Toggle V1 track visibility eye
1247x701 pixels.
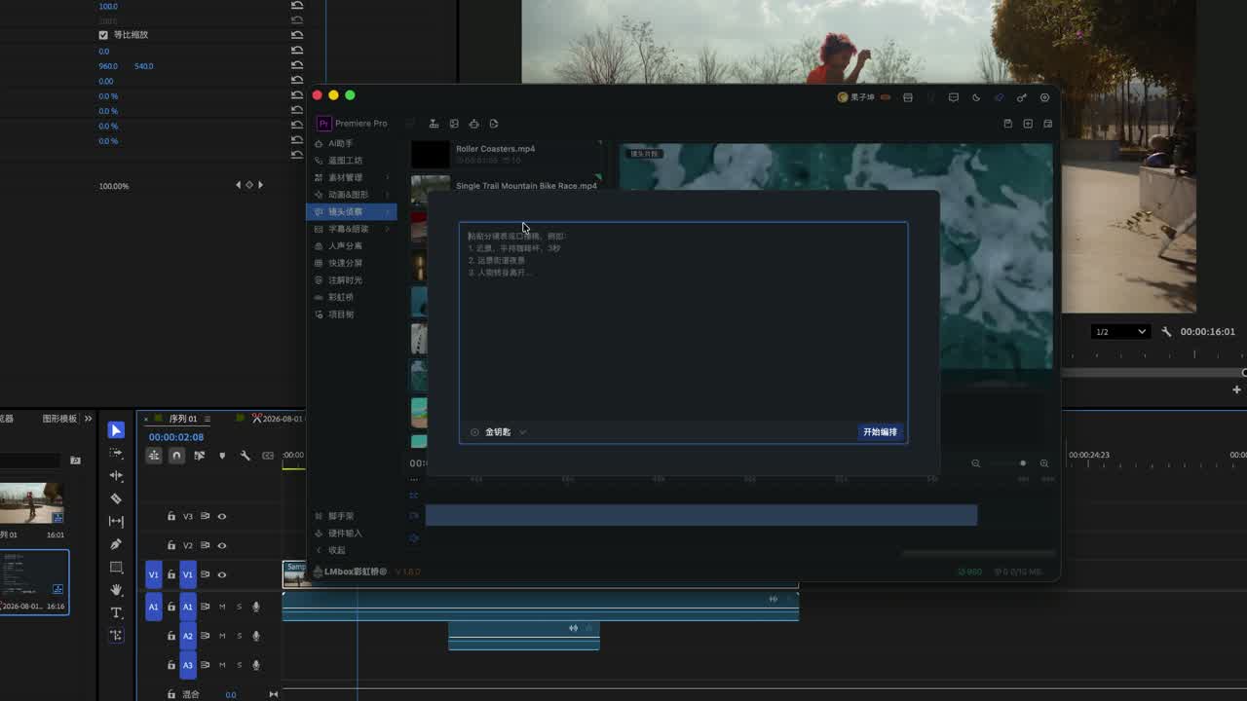coord(221,574)
